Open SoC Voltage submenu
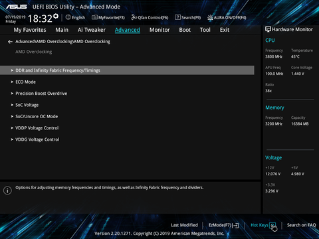319x239 pixels. click(27, 105)
